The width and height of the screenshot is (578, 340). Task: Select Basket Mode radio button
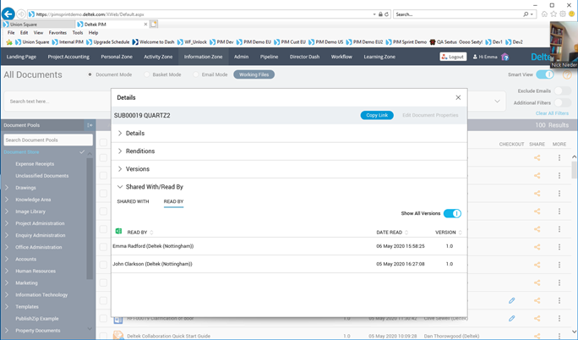147,74
